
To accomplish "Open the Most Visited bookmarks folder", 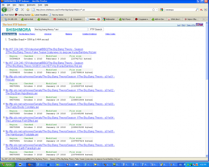I will (x=7, y=15).
